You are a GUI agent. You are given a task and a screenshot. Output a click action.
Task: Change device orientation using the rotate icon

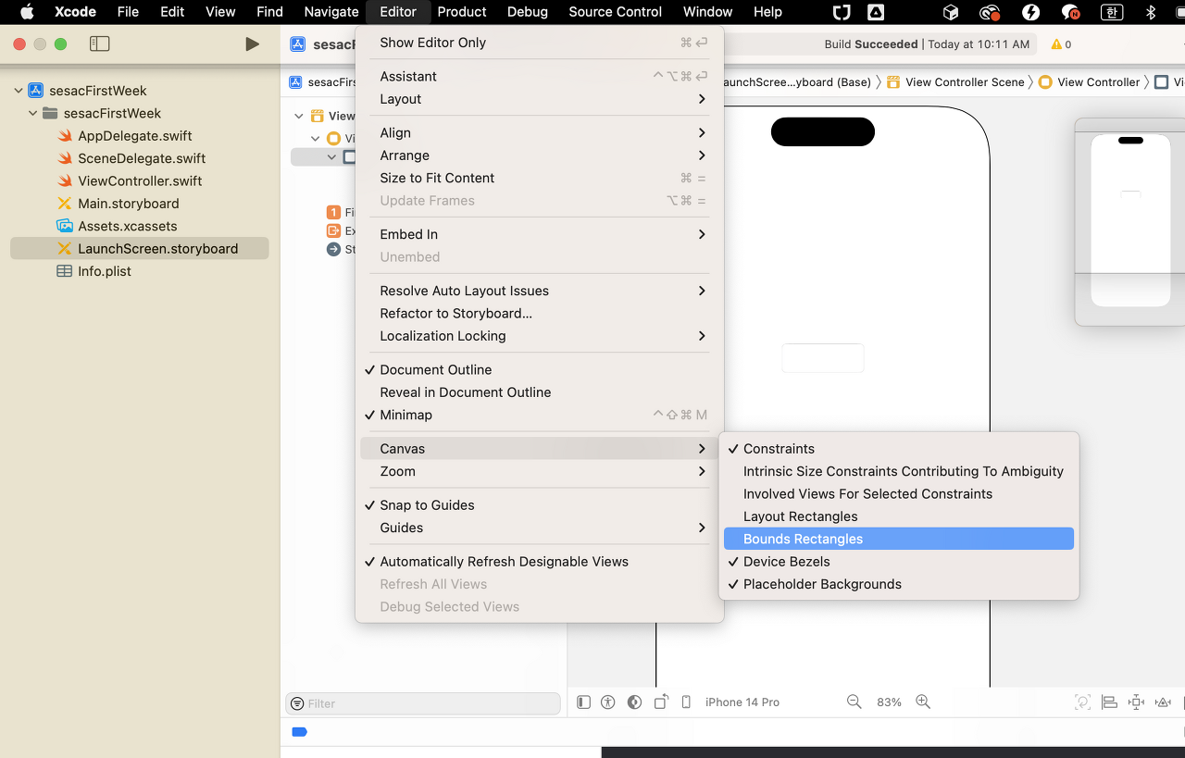tap(661, 702)
